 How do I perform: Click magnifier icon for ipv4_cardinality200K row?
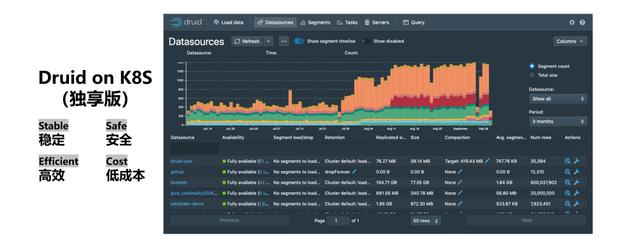pyautogui.click(x=567, y=193)
